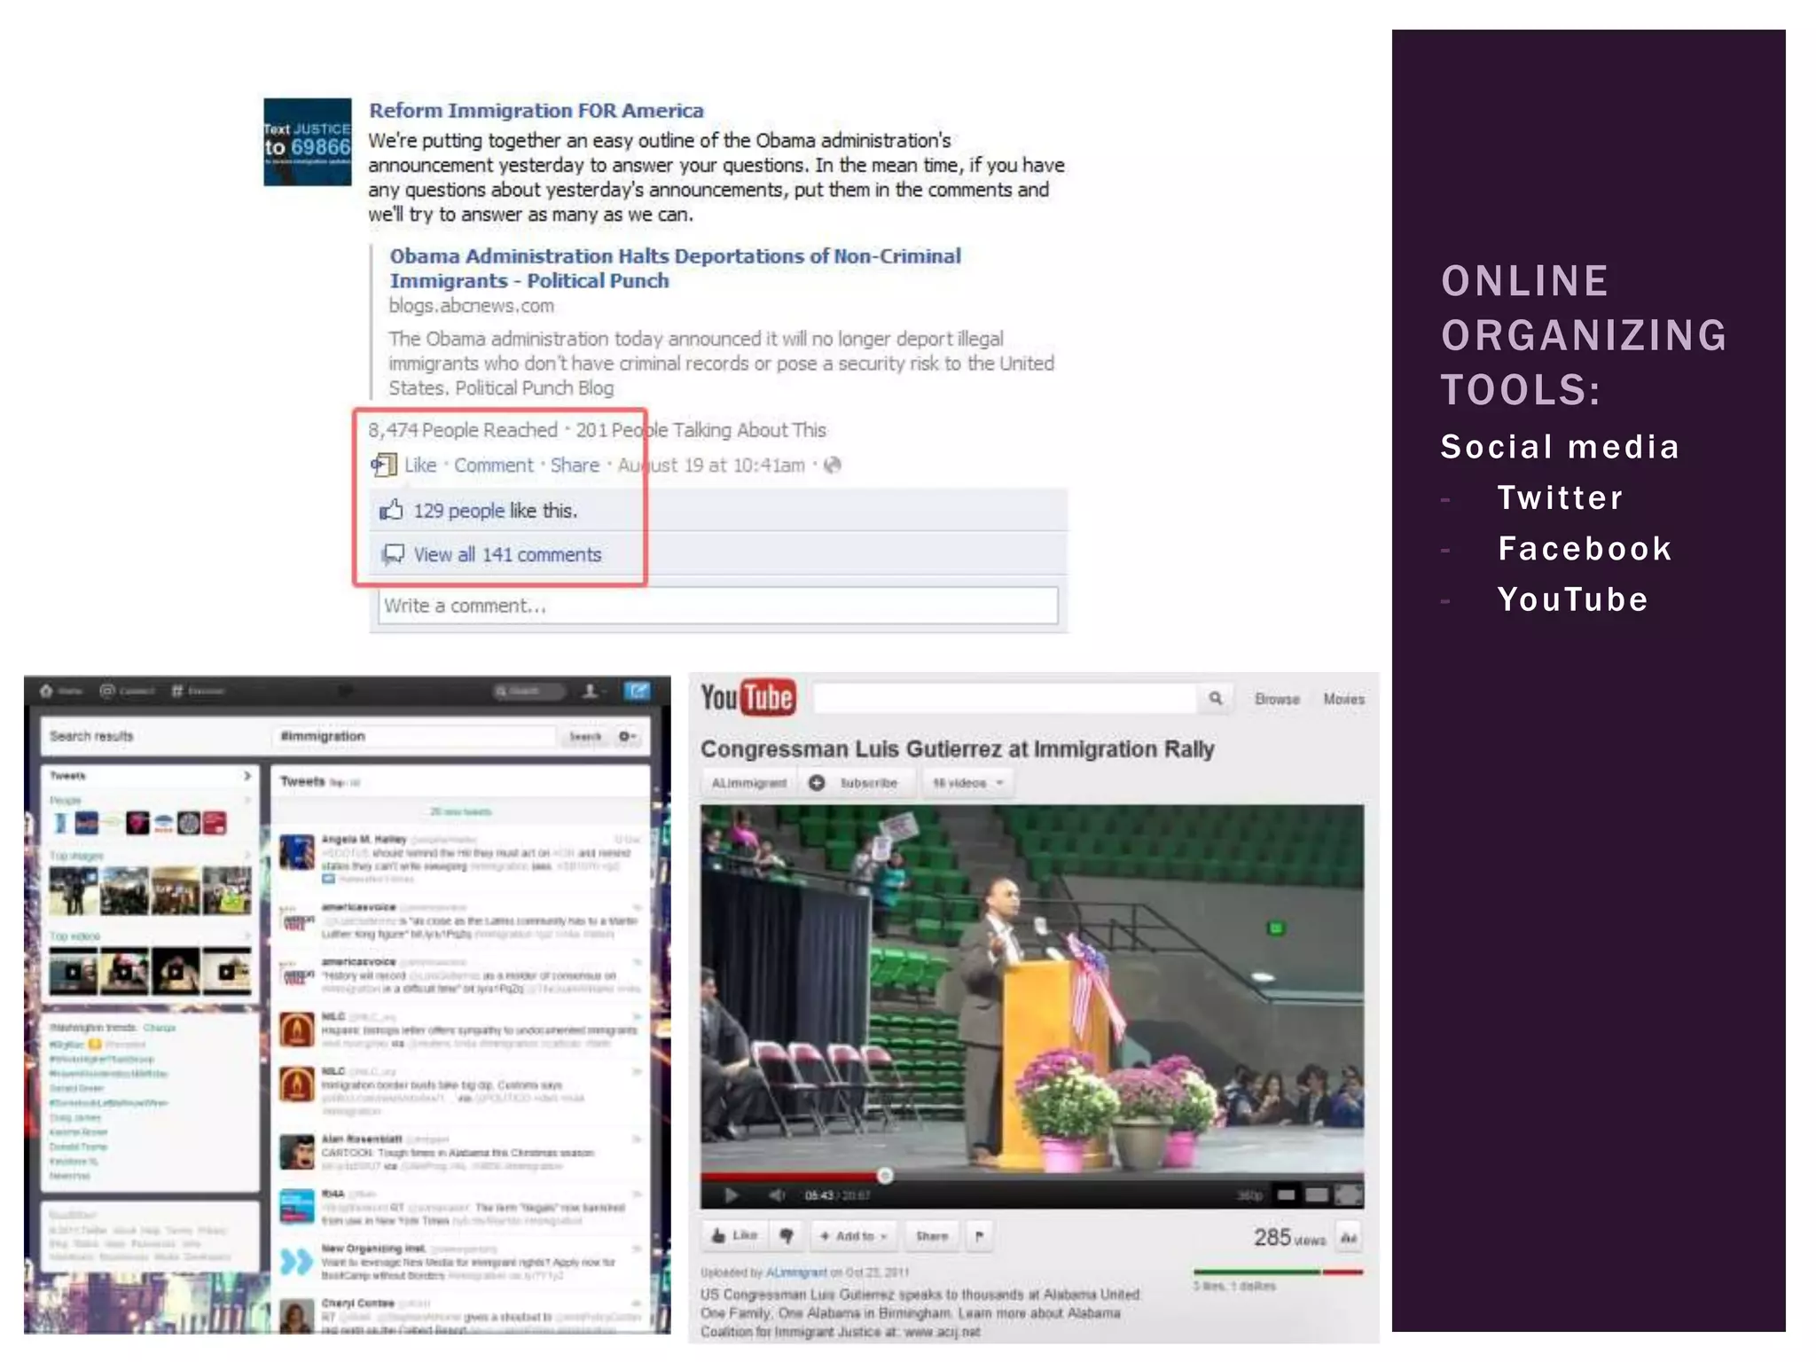Click Comment on the Facebook post
The height and width of the screenshot is (1362, 1816).
[494, 466]
